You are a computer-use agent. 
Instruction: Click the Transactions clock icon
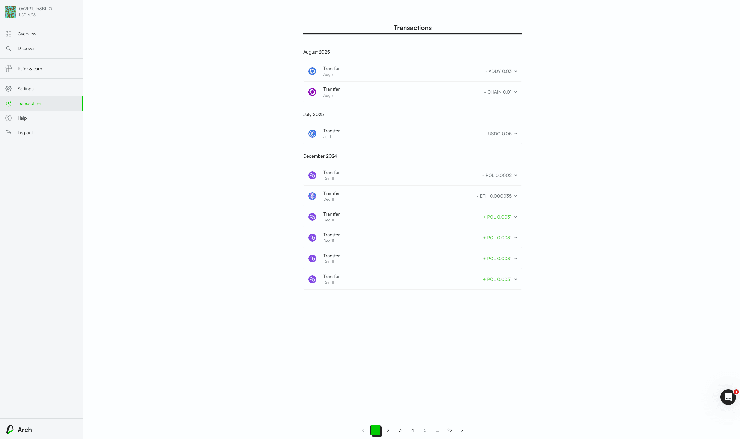8,103
